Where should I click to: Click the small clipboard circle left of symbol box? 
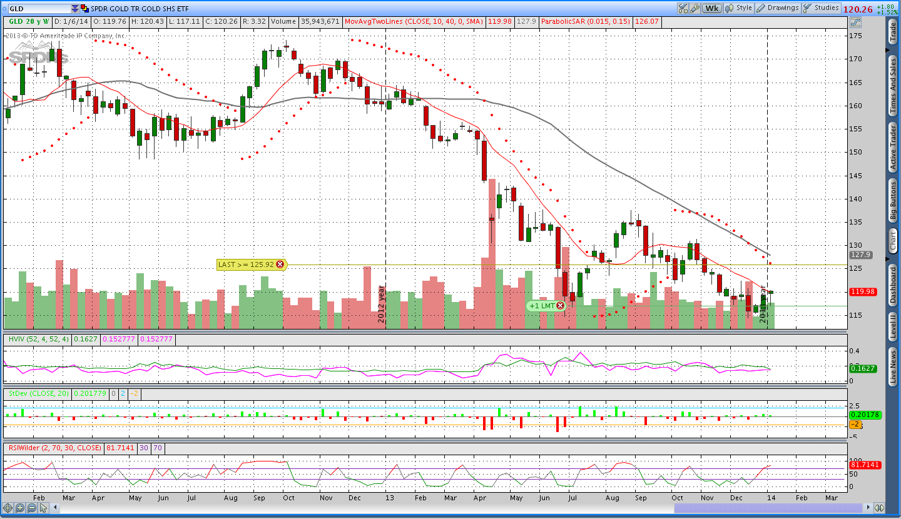click(x=4, y=9)
